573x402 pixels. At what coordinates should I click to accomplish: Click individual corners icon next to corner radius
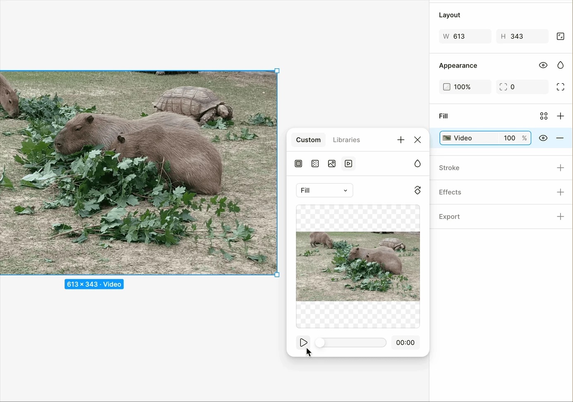pyautogui.click(x=560, y=87)
